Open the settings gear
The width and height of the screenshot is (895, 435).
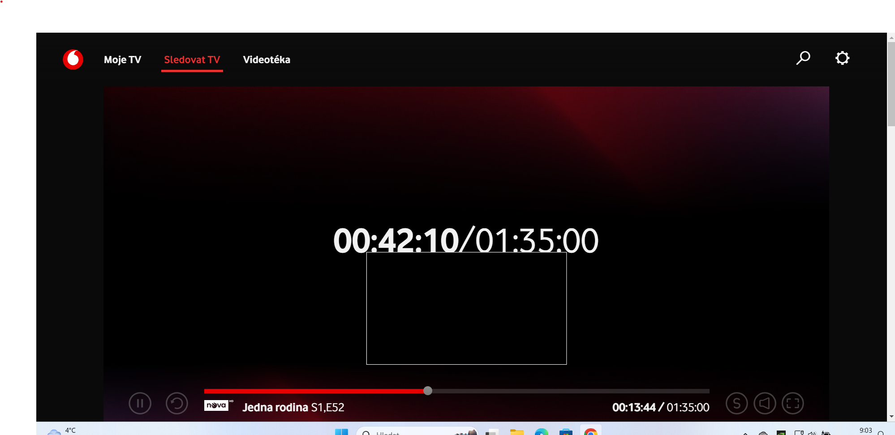click(842, 58)
